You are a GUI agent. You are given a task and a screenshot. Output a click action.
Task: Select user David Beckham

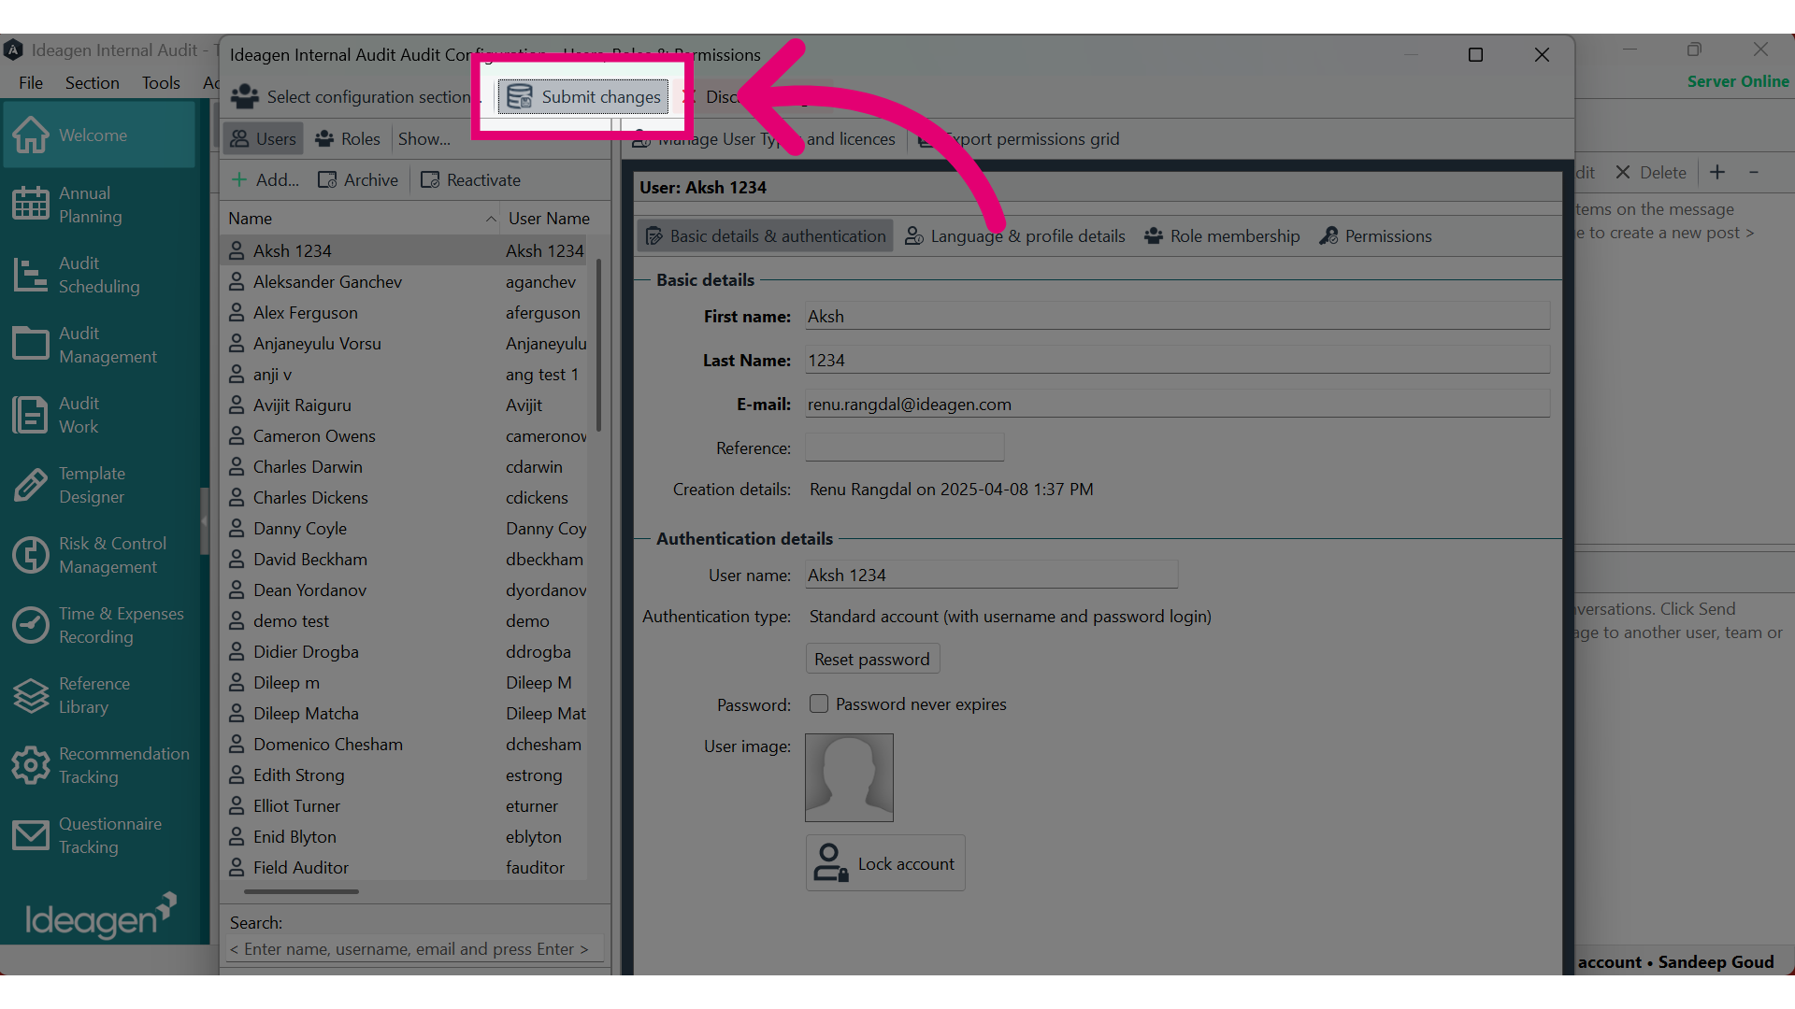[x=406, y=559]
